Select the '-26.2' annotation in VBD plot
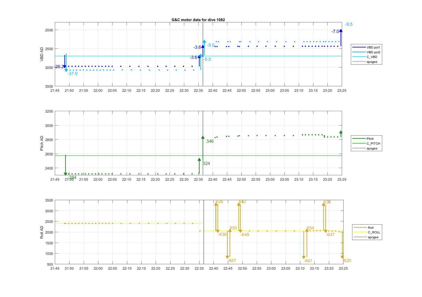Viewport: 422px width, 297px height. coord(59,67)
